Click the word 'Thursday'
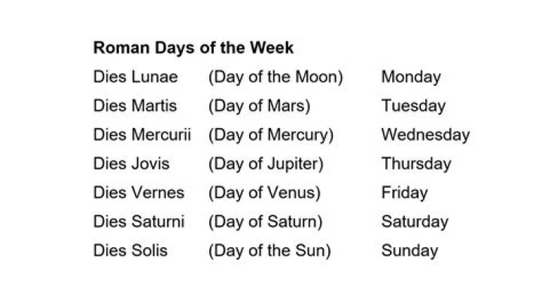 tap(416, 163)
